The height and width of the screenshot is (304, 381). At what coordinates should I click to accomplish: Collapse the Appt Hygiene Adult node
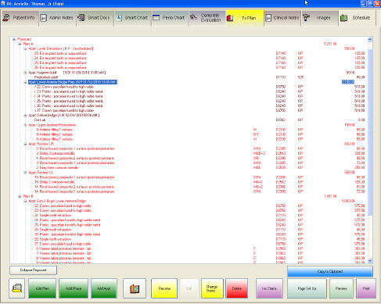click(25, 73)
